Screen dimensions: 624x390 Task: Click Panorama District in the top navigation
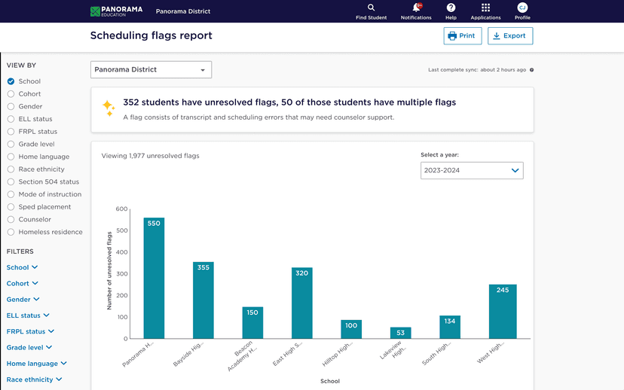click(183, 11)
